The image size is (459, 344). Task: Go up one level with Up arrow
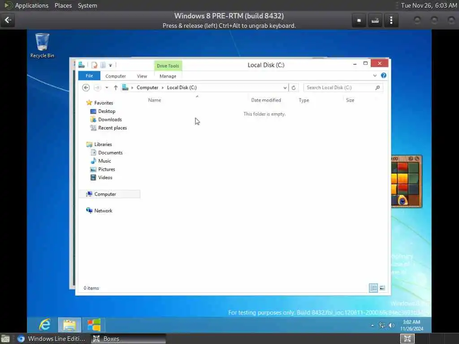pos(116,87)
